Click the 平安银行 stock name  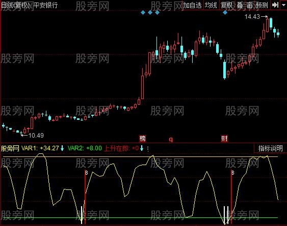click(x=45, y=5)
